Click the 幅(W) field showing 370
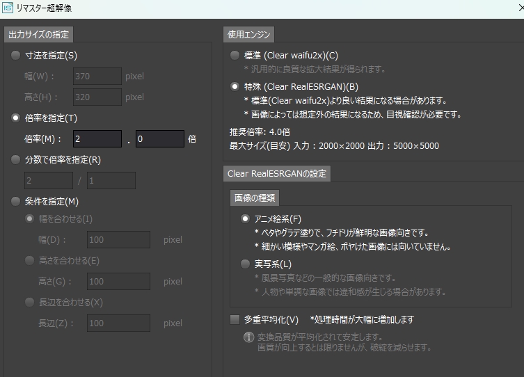Screen dimensions: 524x377 [x=97, y=76]
